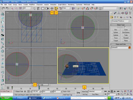This screenshot has height=100, width=133.
Task: Select the Rectangular Selection Region tool
Action: click(43, 9)
